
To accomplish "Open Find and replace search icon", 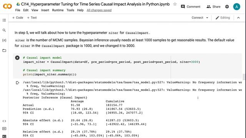I will (4, 30).
